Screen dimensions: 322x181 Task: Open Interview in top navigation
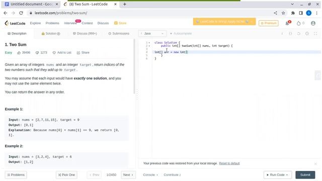(x=70, y=23)
